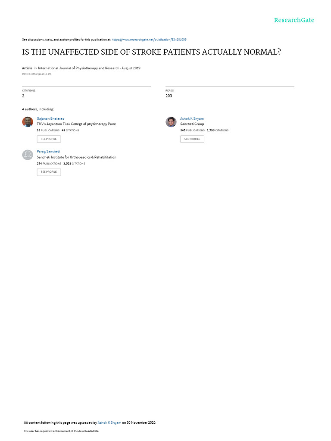The image size is (331, 441).
Task: Click Parag Sancheti's placeholder avatar icon
Action: tap(28, 155)
